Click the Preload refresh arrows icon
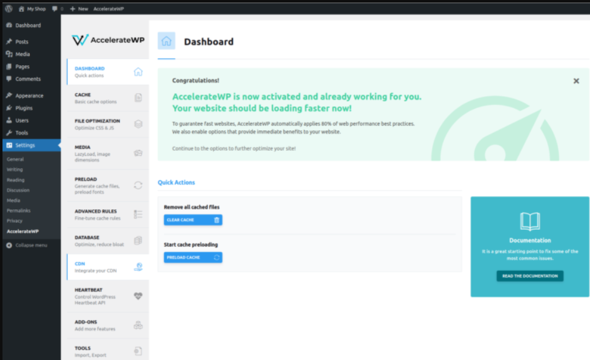The image size is (590, 360). pos(138,184)
